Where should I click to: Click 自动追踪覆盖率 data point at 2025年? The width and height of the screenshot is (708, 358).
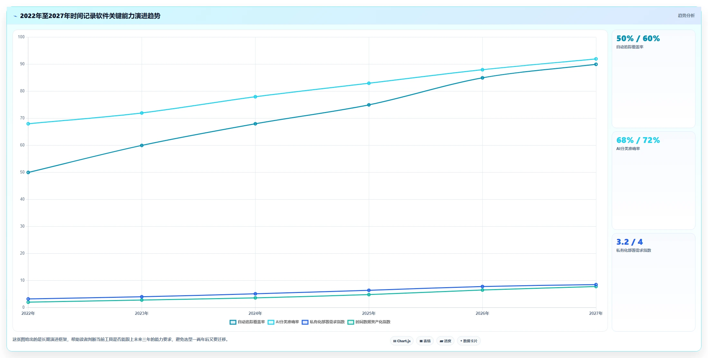(x=369, y=105)
